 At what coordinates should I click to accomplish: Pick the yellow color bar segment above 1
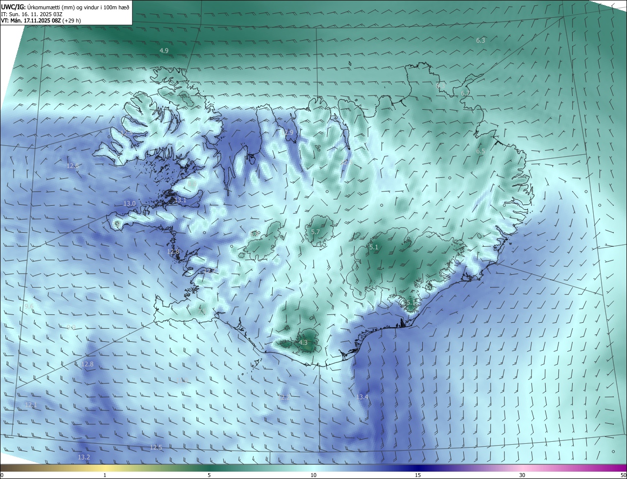pyautogui.click(x=105, y=468)
